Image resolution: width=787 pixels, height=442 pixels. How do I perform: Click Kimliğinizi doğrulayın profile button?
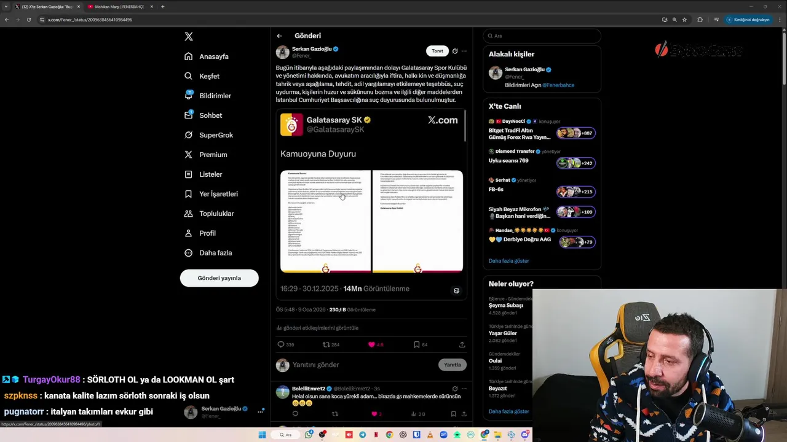[x=748, y=20]
